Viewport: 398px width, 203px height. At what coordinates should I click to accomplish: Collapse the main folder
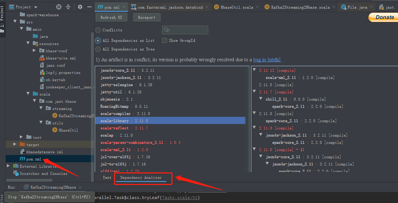[x=22, y=30]
